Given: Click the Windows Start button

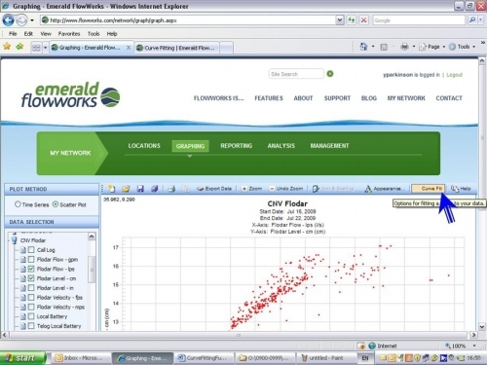Looking at the screenshot, I should [x=22, y=358].
